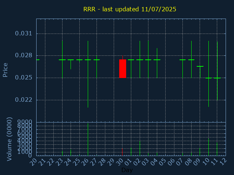
Task: Click the green price candle for day 23
Action: point(63,59)
